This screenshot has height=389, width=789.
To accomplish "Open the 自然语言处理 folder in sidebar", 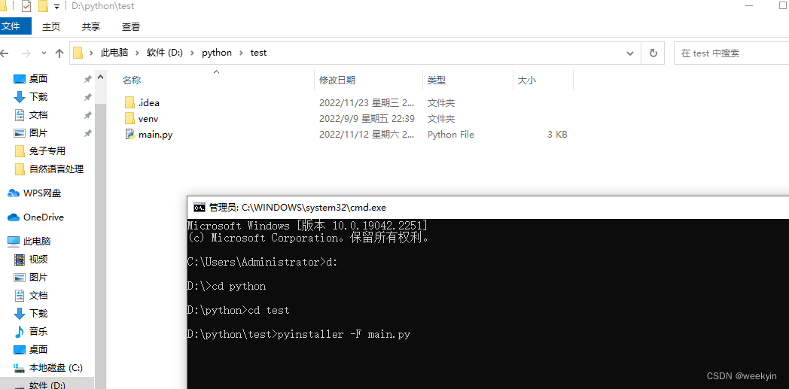I will click(56, 169).
